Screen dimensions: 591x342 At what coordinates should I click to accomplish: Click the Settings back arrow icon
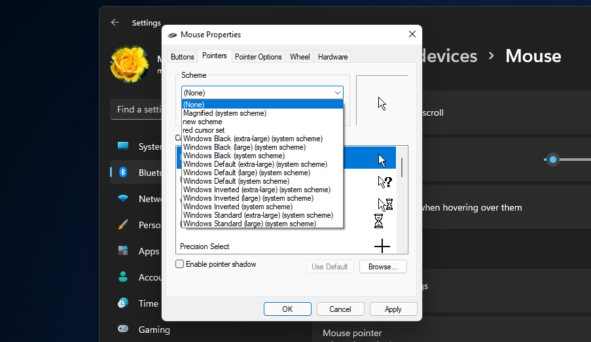pos(115,22)
